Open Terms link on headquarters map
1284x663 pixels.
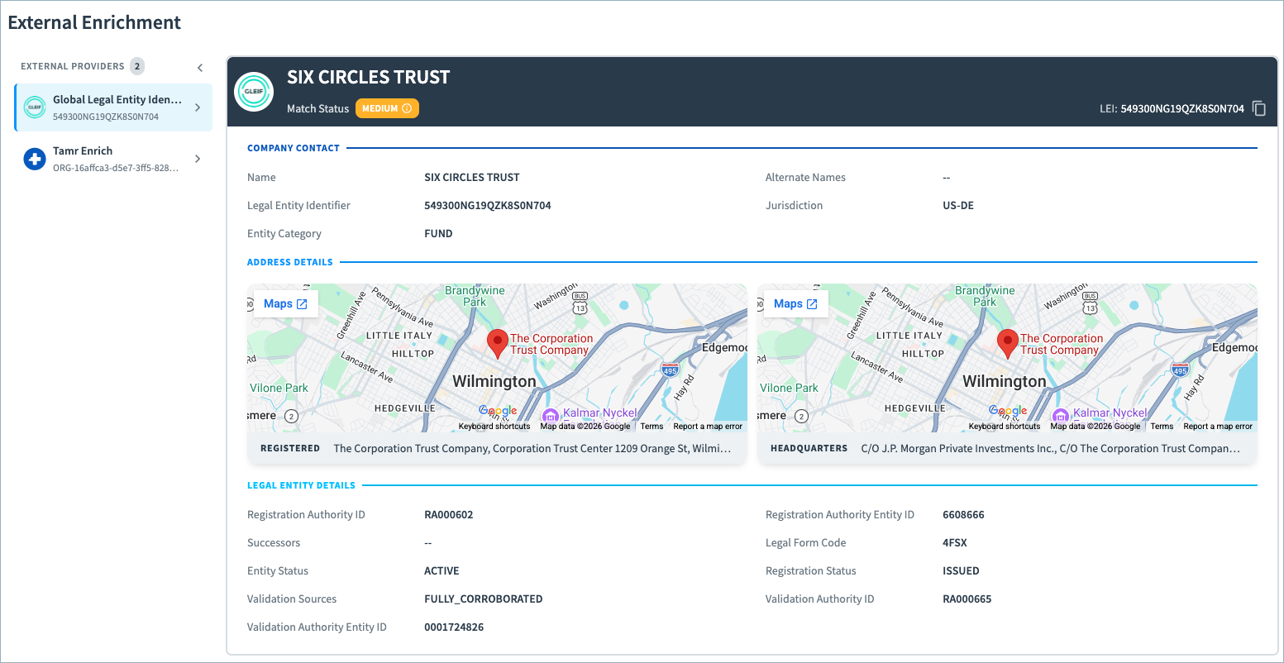1162,427
